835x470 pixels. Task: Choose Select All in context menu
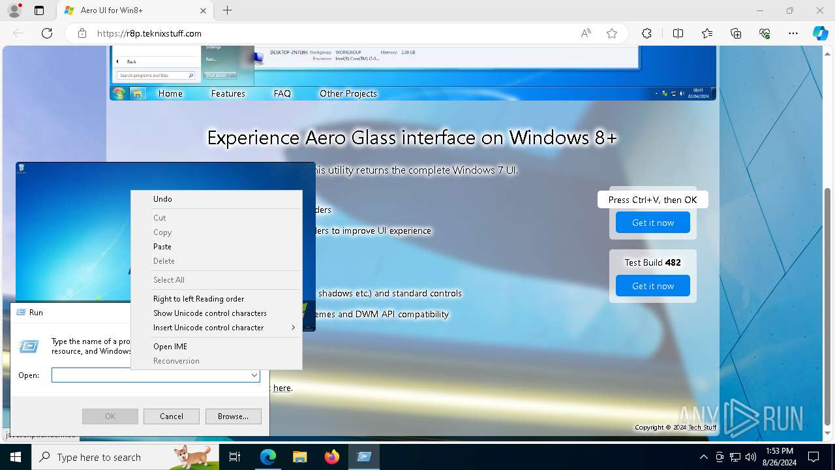217,280
